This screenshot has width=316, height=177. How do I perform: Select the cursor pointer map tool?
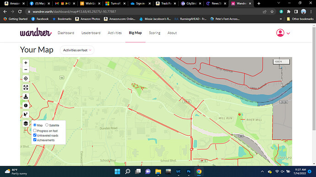click(26, 114)
